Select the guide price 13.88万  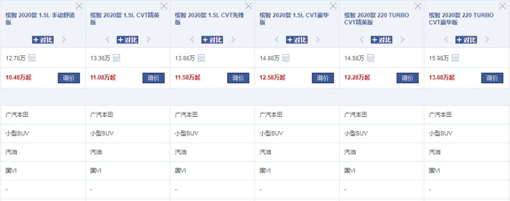coord(185,58)
